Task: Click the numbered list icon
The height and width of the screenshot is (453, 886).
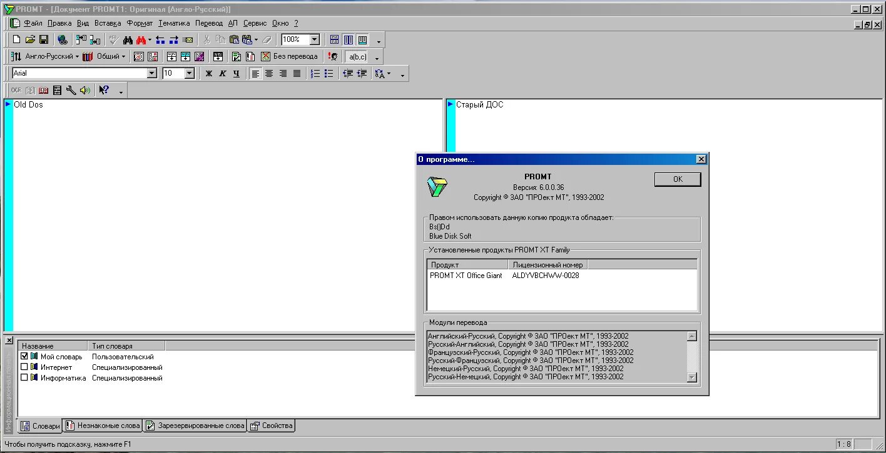Action: pos(315,73)
